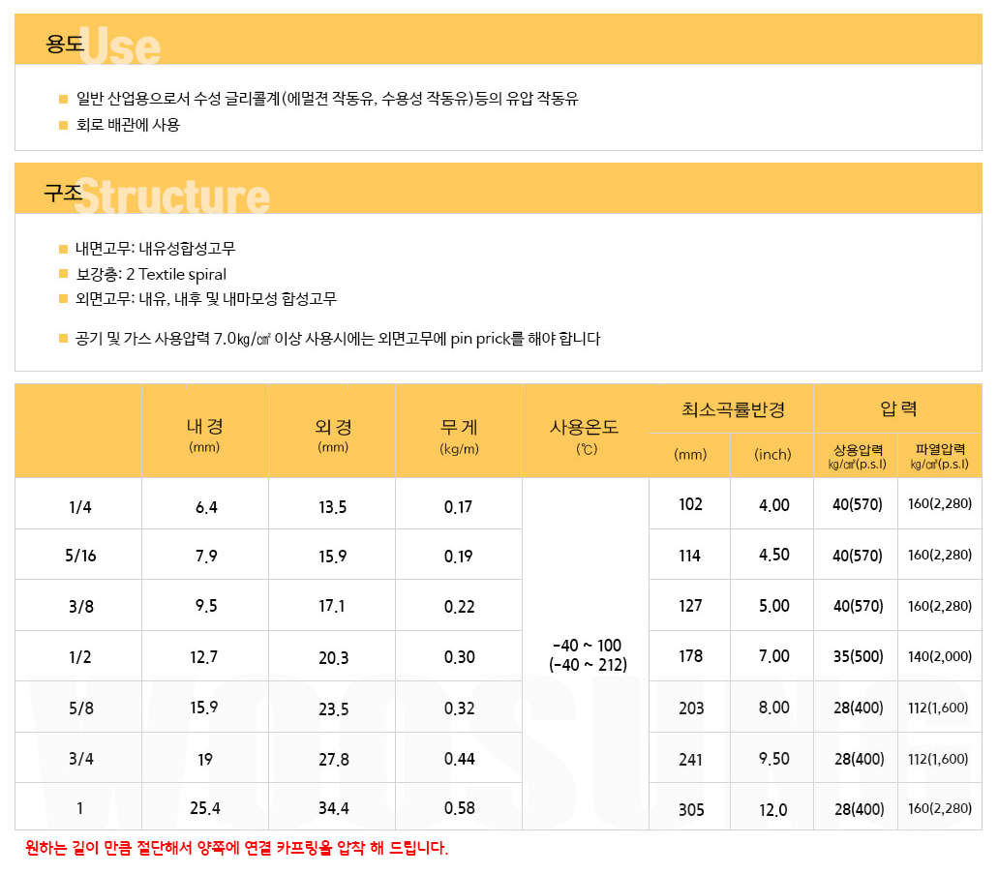This screenshot has height=874, width=998.
Task: Click the bend radius value '203'
Action: coord(691,708)
